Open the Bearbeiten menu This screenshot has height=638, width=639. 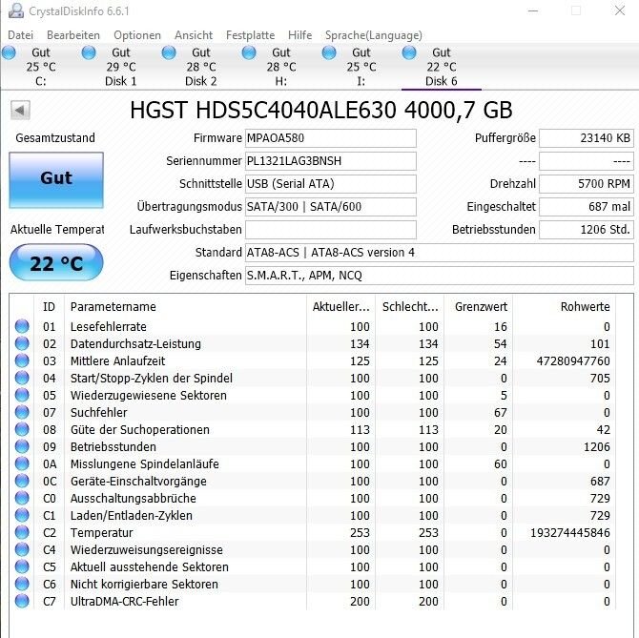[x=73, y=35]
